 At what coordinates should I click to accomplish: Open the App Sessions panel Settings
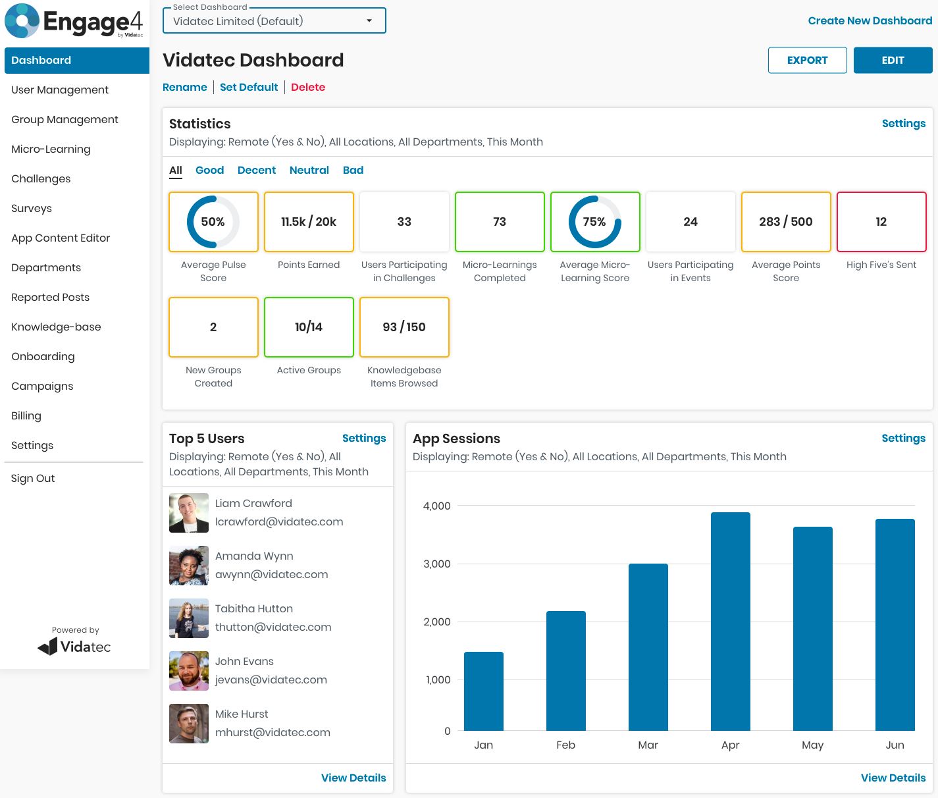(903, 438)
